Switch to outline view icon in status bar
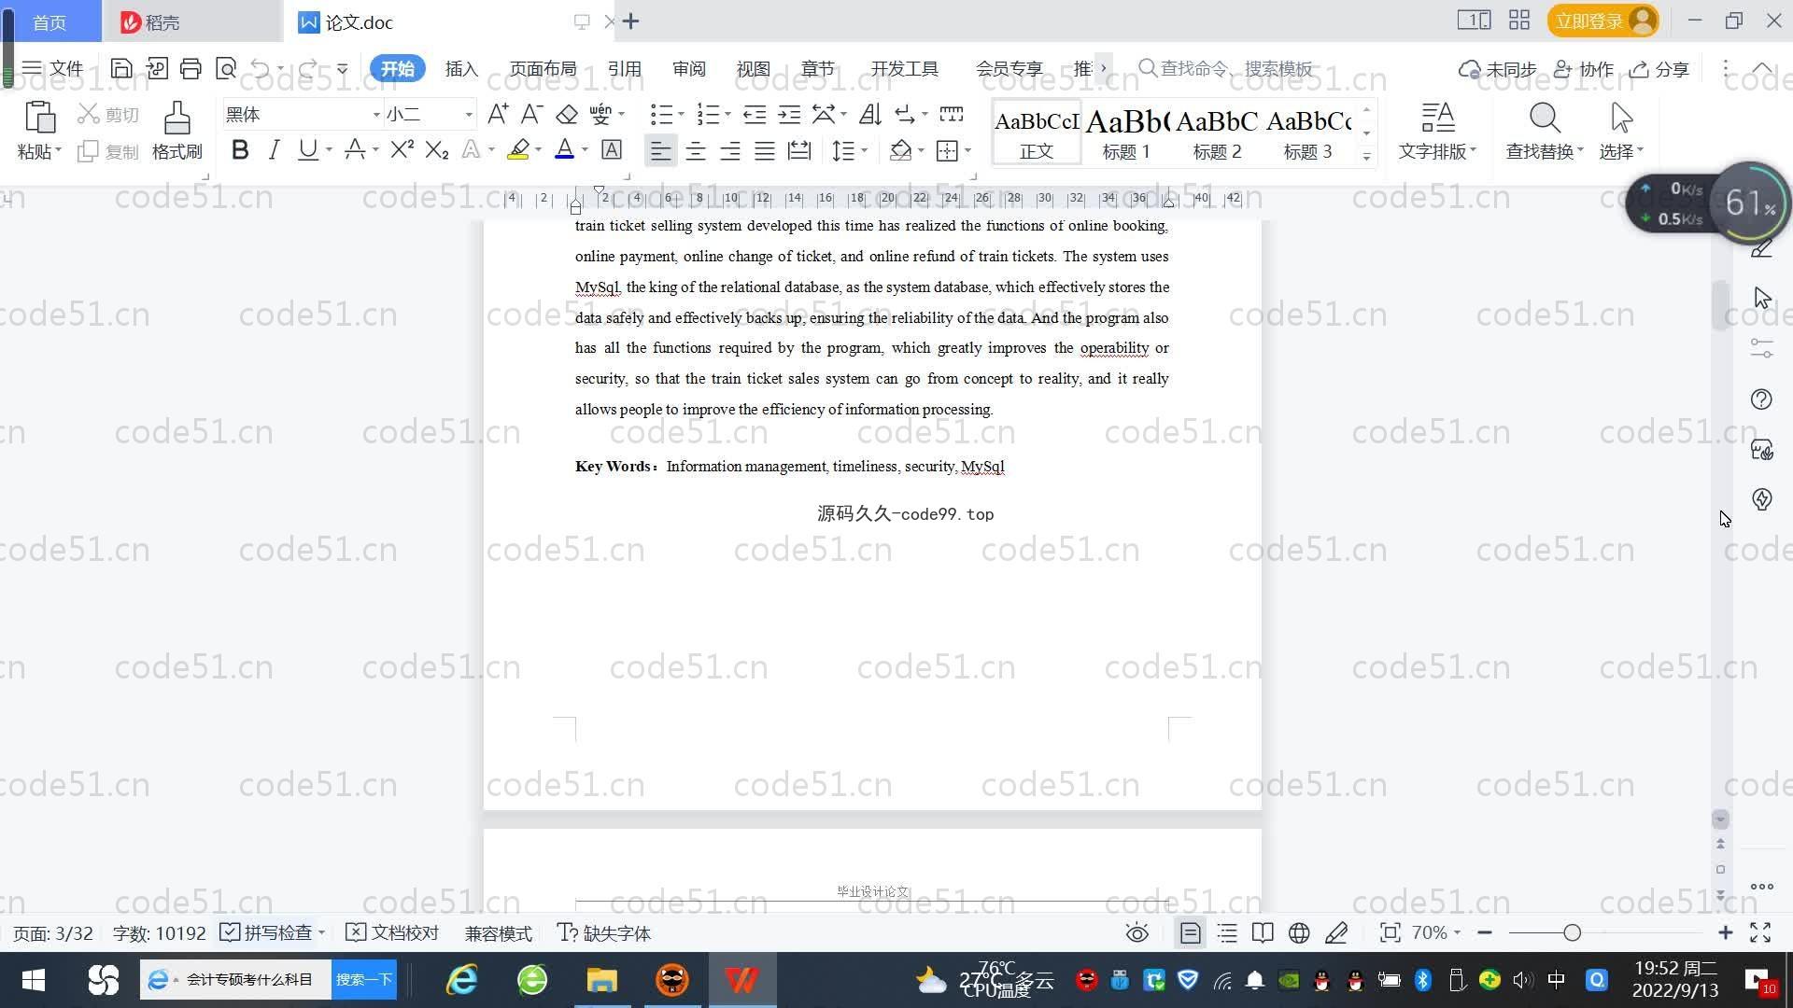Screen dimensions: 1793x1008 (1227, 932)
